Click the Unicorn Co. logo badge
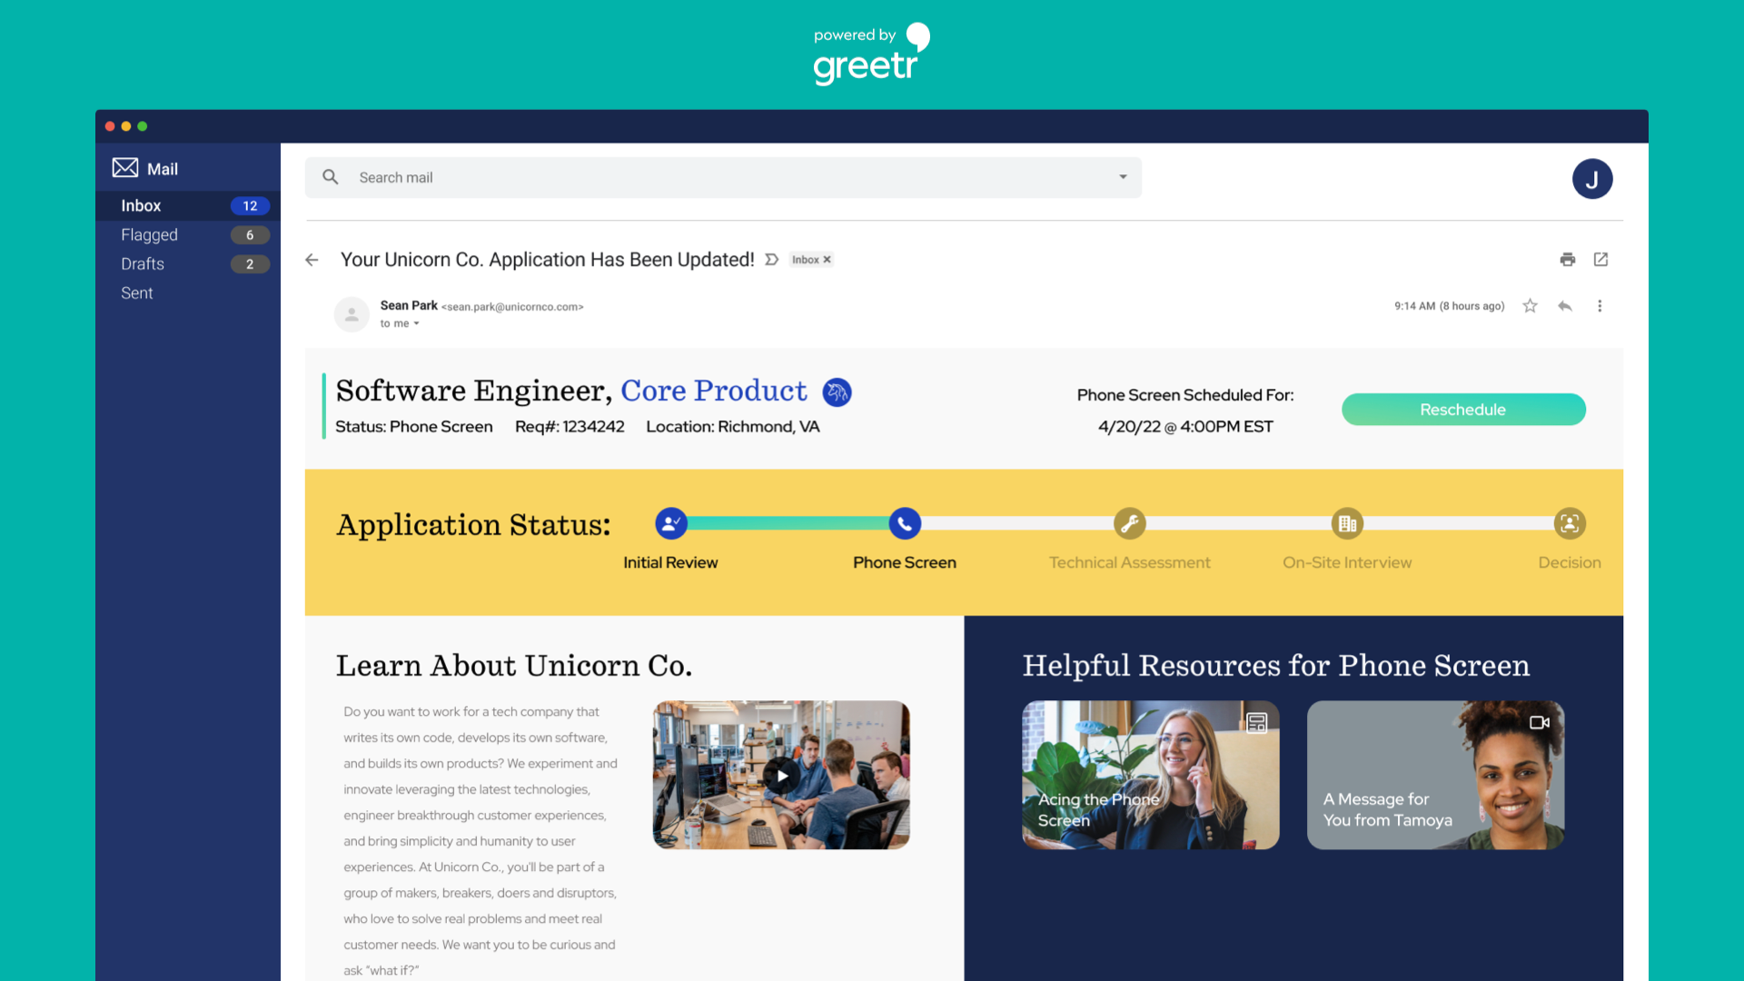The image size is (1744, 981). [837, 392]
